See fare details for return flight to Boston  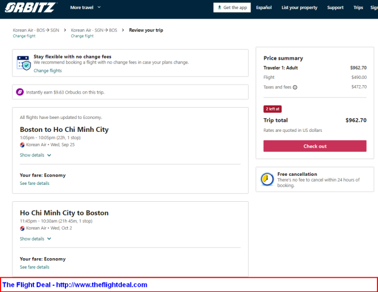tap(34, 267)
